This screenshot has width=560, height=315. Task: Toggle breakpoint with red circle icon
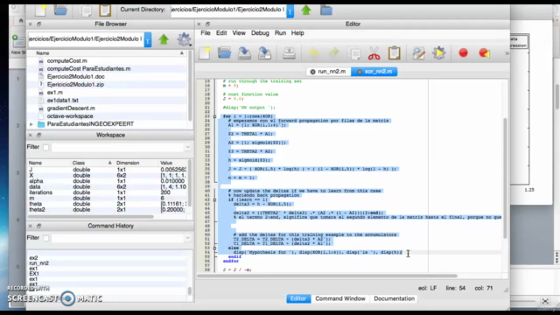coord(463,52)
